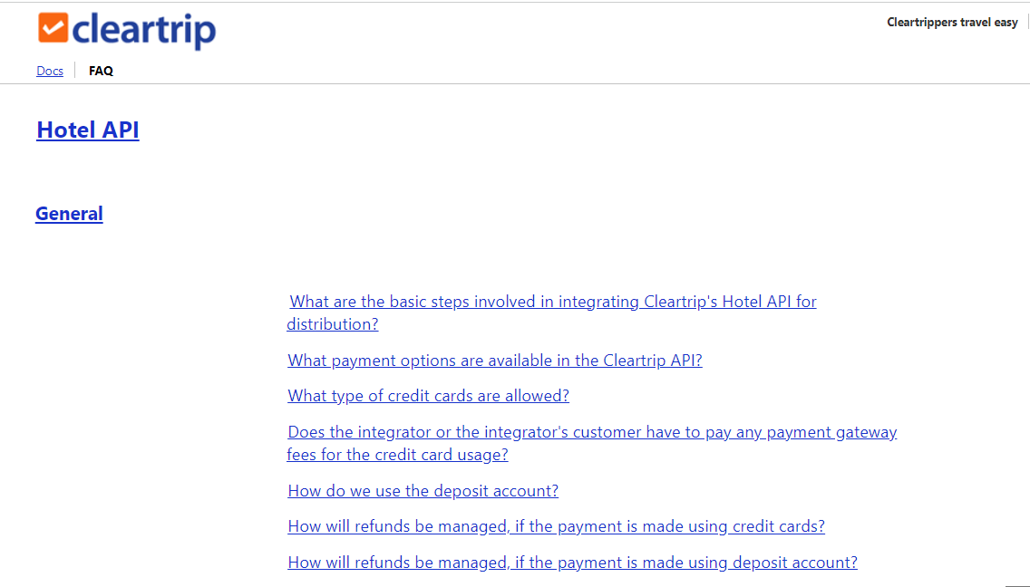Click the 'Cleartrippers travel easy' tagline

point(952,23)
